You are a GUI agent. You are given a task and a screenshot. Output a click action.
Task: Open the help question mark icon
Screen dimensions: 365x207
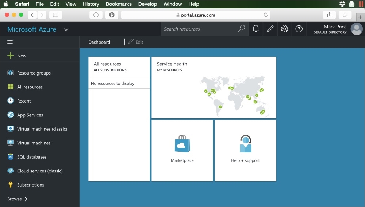pos(299,29)
